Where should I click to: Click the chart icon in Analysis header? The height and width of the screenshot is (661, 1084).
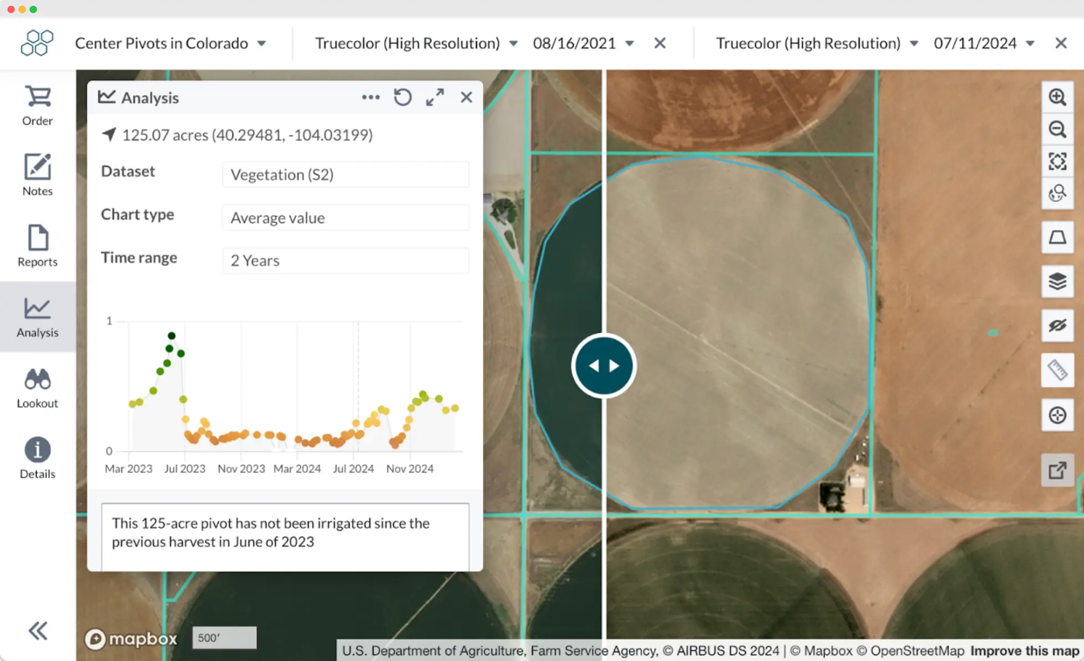(x=107, y=97)
